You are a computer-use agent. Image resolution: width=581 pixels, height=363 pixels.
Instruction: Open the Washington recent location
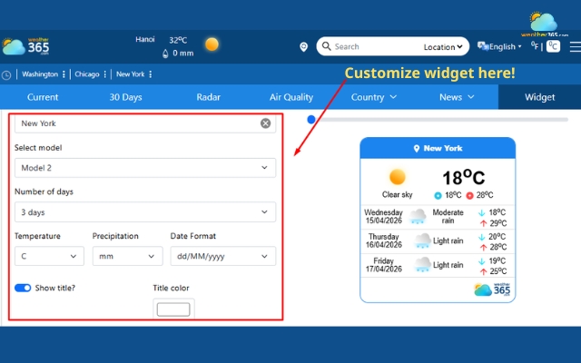[x=40, y=74]
